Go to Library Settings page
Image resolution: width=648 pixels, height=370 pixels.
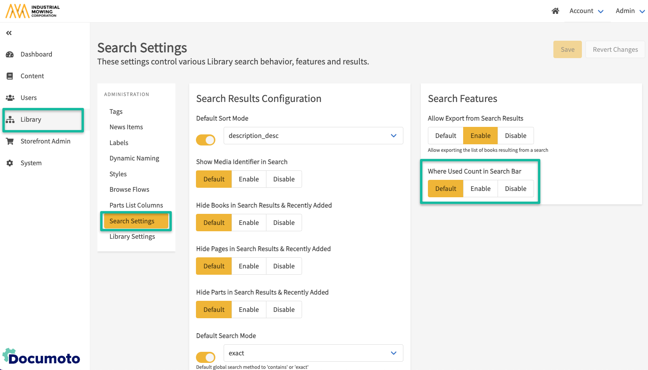tap(132, 237)
